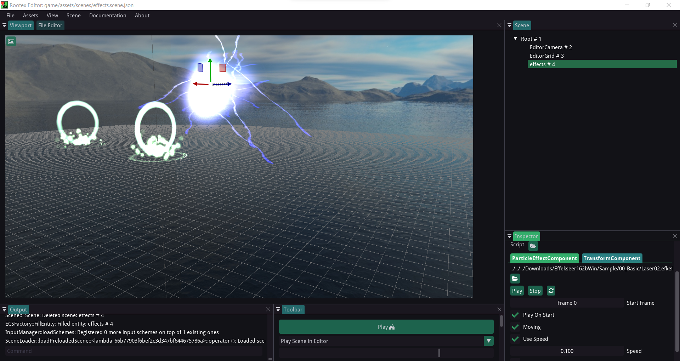Image resolution: width=680 pixels, height=361 pixels.
Task: Click the blue plane handle on gizmo
Action: coord(200,67)
